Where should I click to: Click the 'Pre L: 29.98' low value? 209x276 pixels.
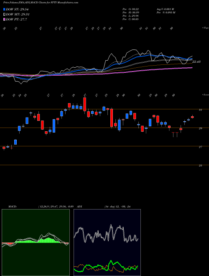pyautogui.click(x=131, y=16)
